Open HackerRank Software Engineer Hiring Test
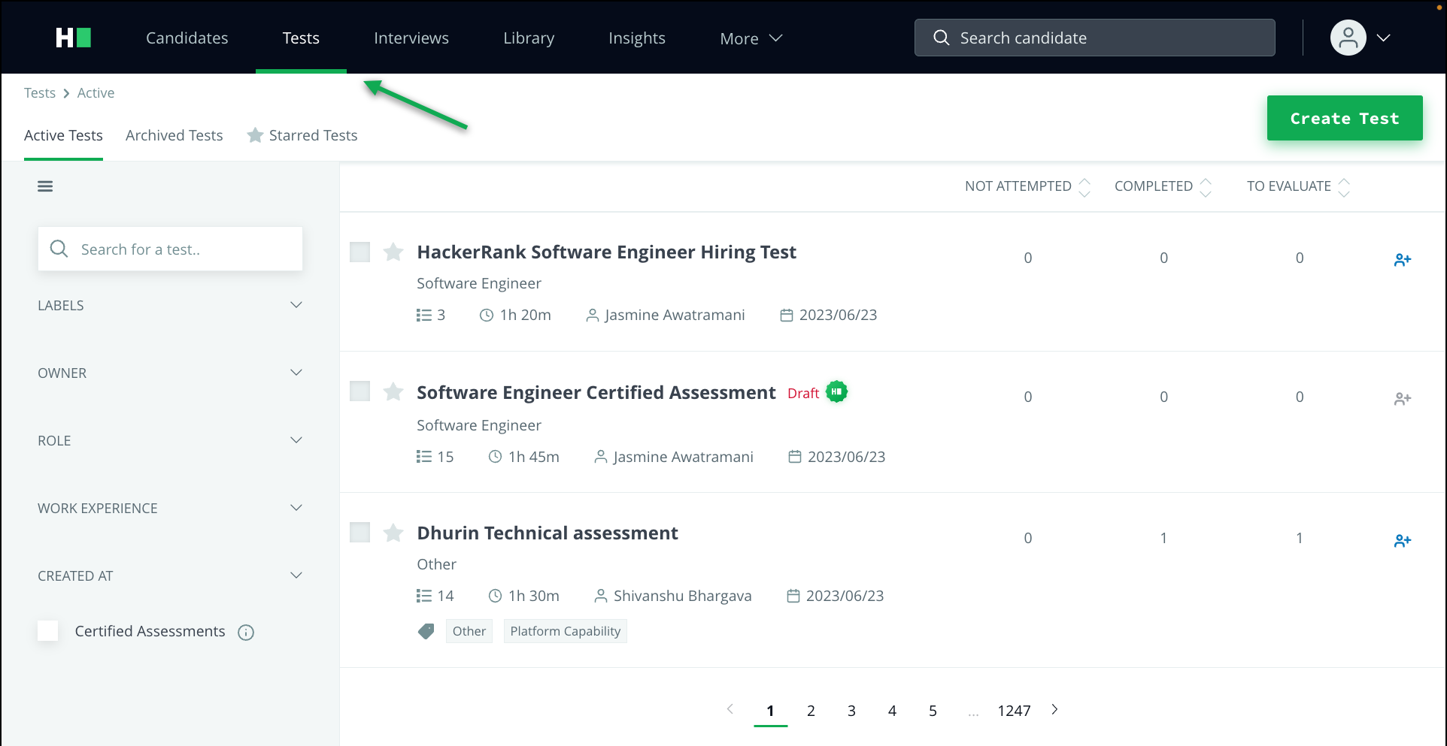1447x746 pixels. tap(606, 252)
